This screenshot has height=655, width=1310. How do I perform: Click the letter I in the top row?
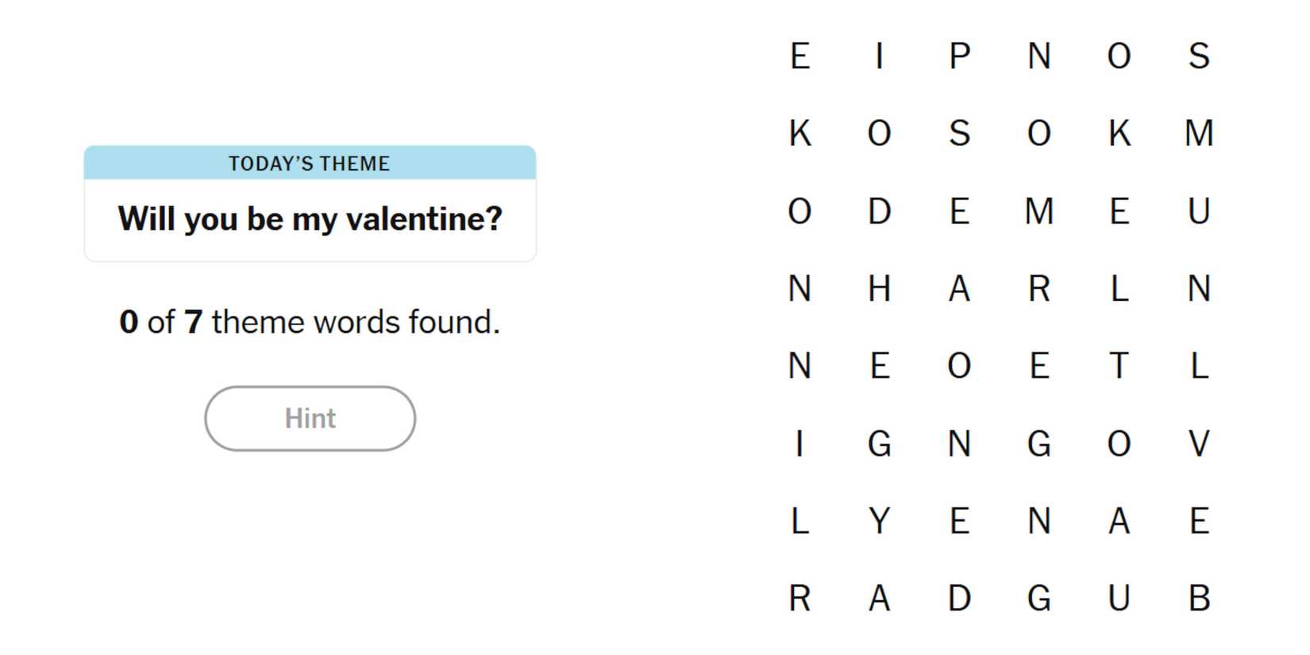click(879, 56)
